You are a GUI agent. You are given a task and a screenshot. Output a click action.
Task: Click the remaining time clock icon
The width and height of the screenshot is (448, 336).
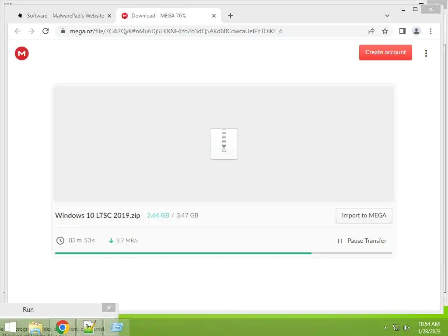pyautogui.click(x=60, y=241)
